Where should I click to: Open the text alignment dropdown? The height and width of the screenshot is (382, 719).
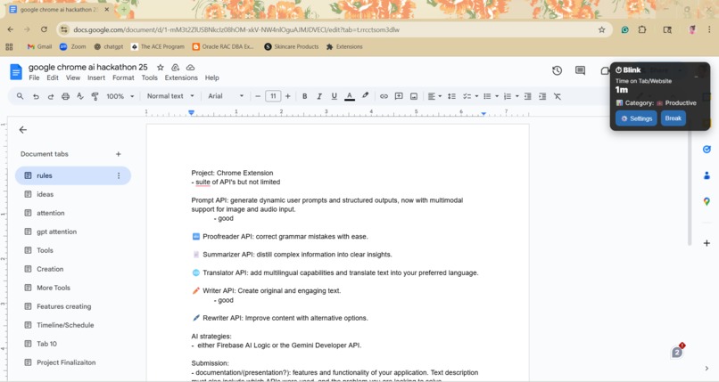tap(434, 96)
